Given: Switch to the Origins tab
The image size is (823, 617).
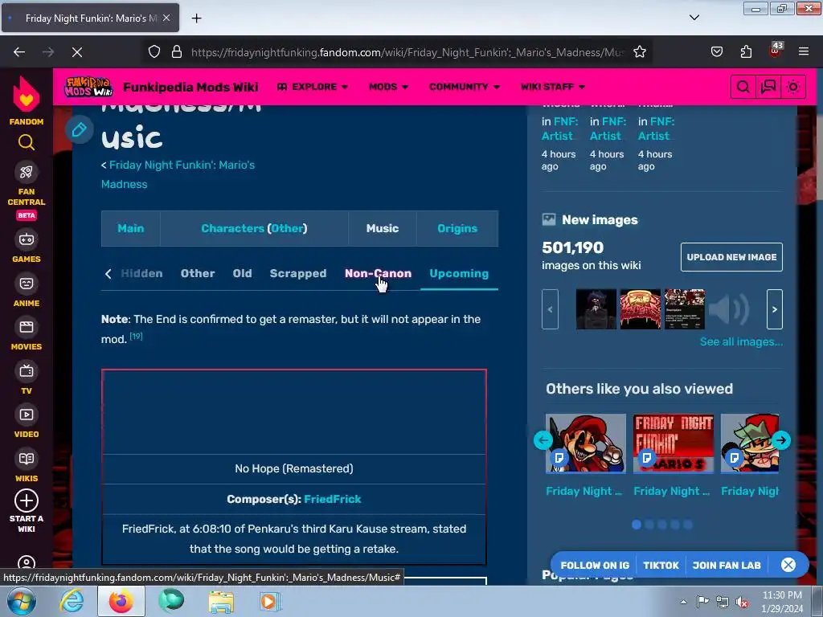Looking at the screenshot, I should 457,228.
